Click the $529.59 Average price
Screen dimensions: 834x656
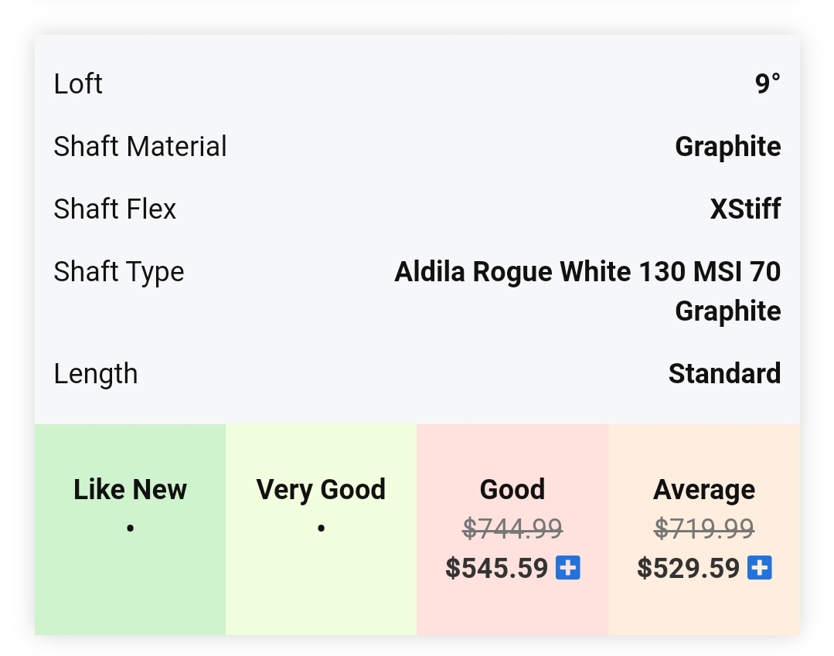689,569
